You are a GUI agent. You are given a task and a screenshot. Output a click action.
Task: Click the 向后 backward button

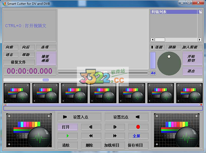27,47
